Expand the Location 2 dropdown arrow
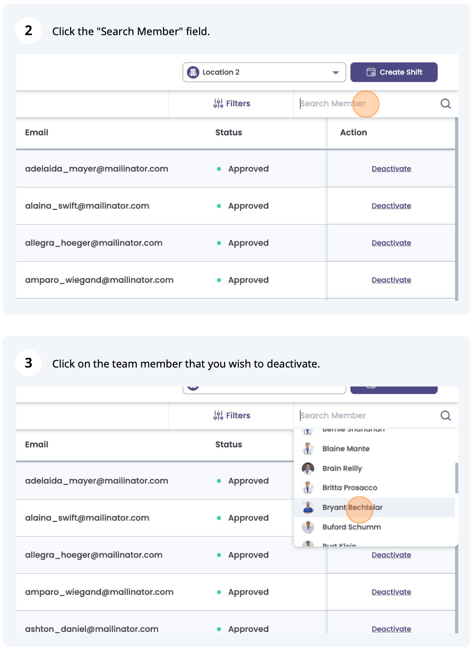 coord(335,73)
